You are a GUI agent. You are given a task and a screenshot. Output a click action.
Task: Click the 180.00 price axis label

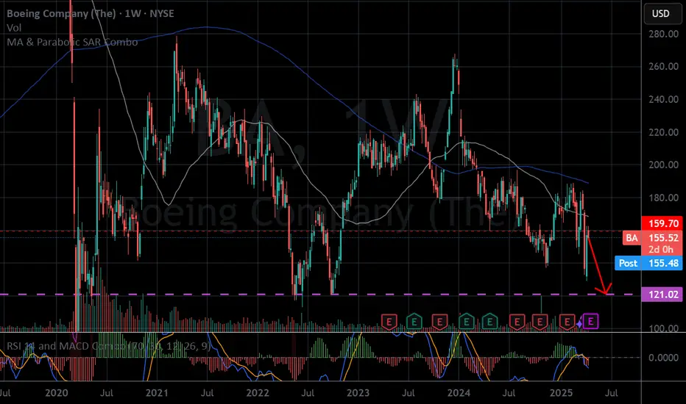663,198
